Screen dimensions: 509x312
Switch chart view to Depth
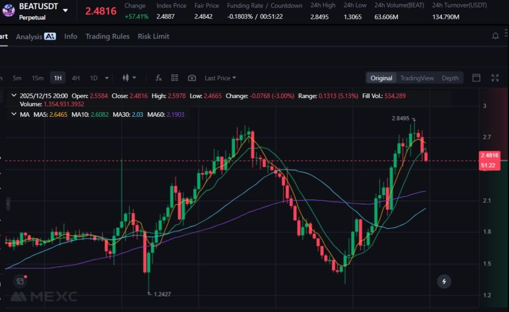[x=450, y=78]
